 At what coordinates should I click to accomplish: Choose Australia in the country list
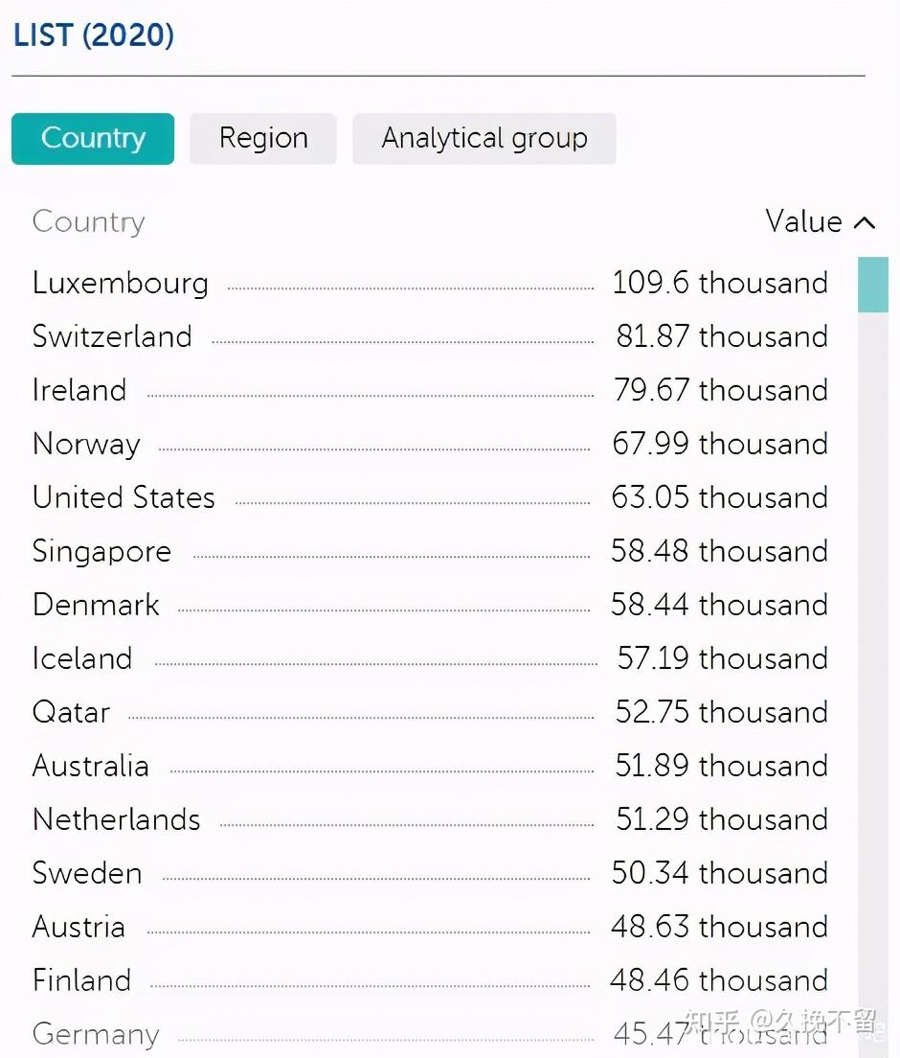(91, 767)
